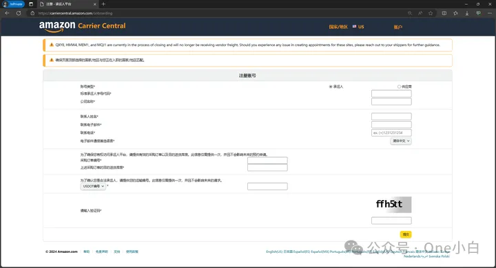The width and height of the screenshot is (496, 268).
Task: Click the warning icon in QXY8 closing notice
Action: pyautogui.click(x=51, y=45)
